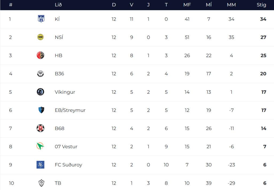Click the KÍ club crest icon
This screenshot has height=190, width=274.
(x=41, y=19)
